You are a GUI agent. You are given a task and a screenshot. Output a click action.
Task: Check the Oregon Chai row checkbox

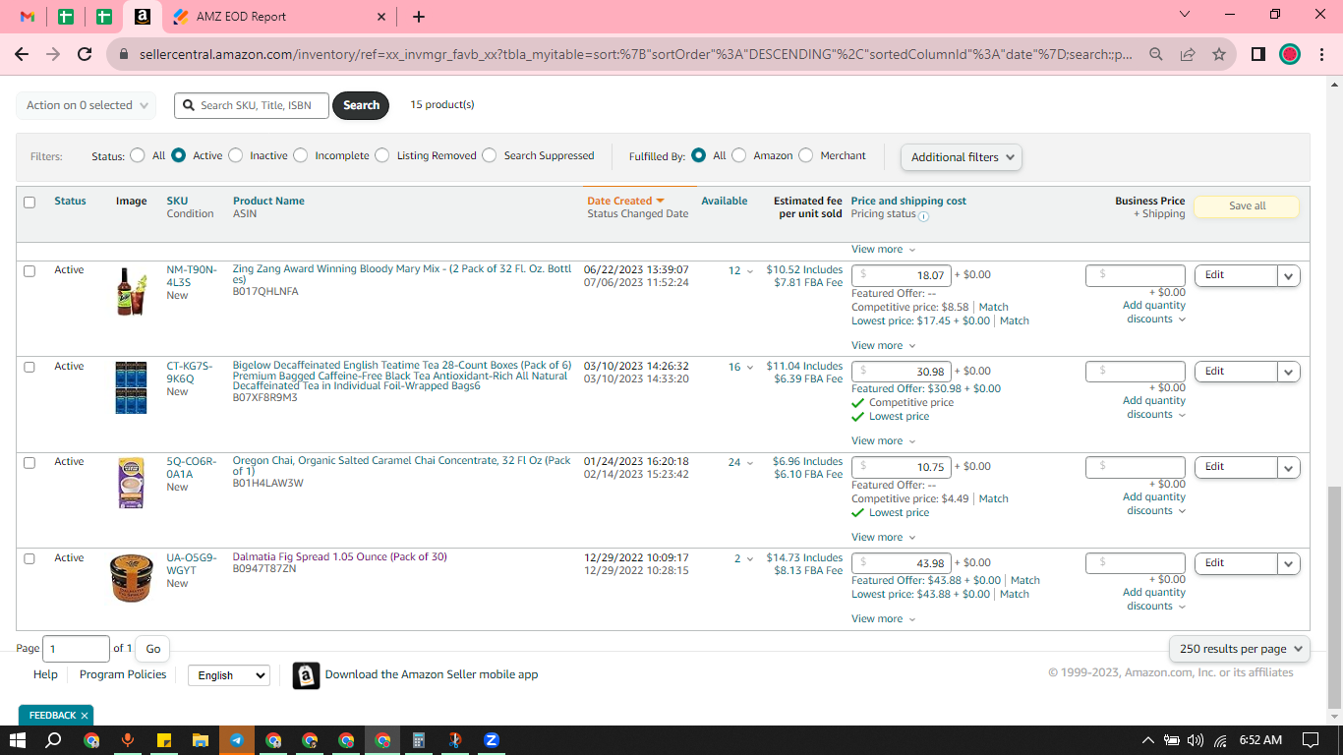[x=29, y=463]
